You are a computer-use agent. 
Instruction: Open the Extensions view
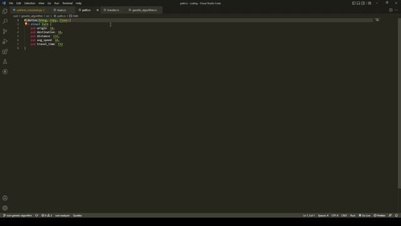[x=5, y=51]
